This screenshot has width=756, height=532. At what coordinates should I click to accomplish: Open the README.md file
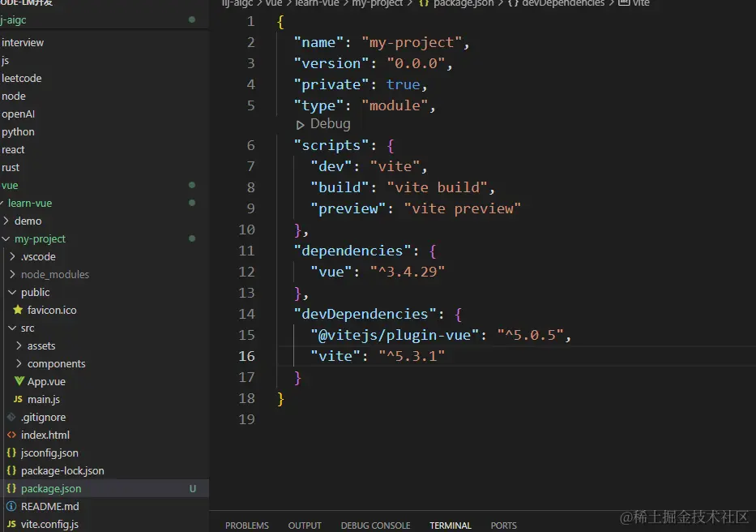49,506
